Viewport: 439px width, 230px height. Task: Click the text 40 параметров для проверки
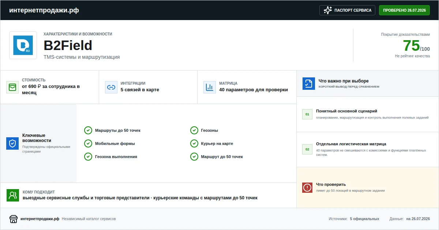[254, 90]
